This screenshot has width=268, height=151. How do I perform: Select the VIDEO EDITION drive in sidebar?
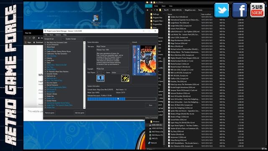156,128
